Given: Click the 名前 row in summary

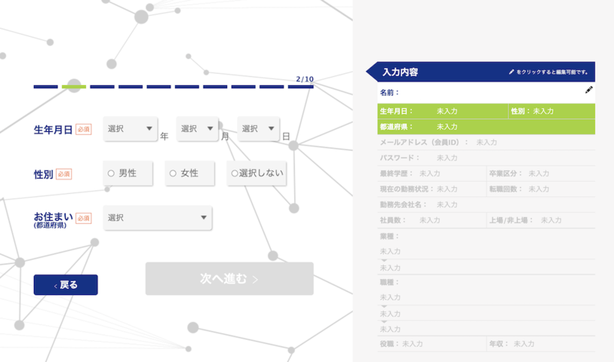Looking at the screenshot, I should point(486,93).
